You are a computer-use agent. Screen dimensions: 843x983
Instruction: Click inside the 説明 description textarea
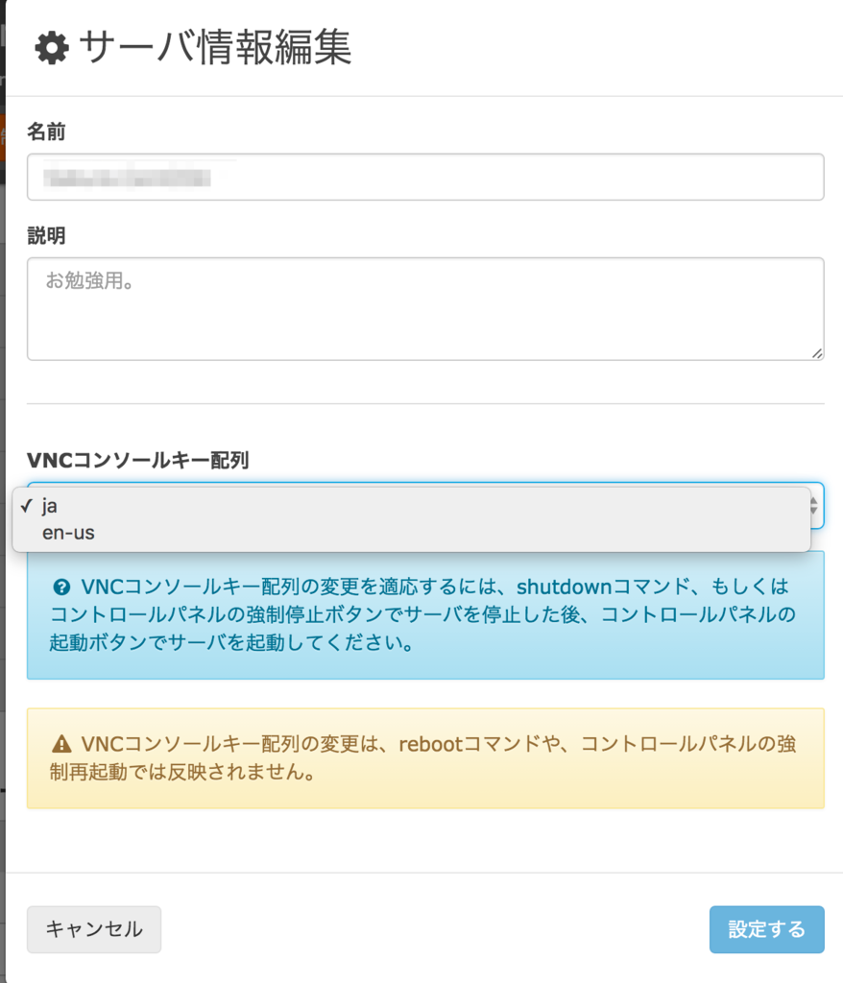point(425,309)
